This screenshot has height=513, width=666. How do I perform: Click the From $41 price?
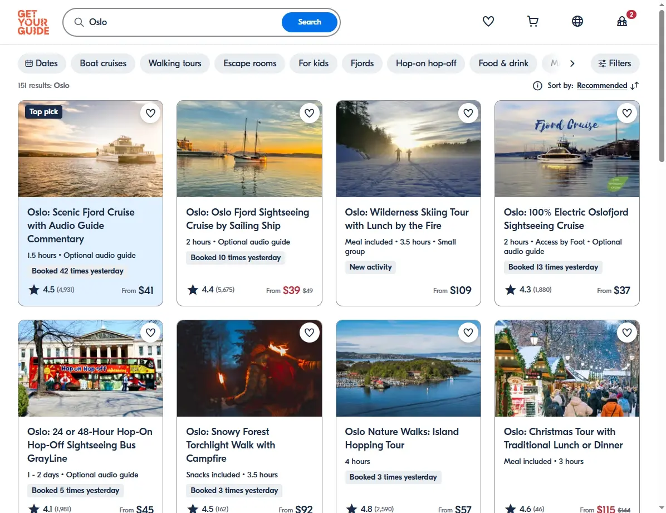coord(137,290)
